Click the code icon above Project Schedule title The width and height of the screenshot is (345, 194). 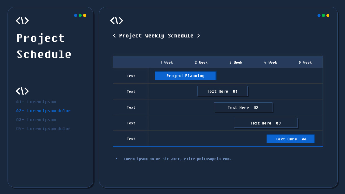22,21
